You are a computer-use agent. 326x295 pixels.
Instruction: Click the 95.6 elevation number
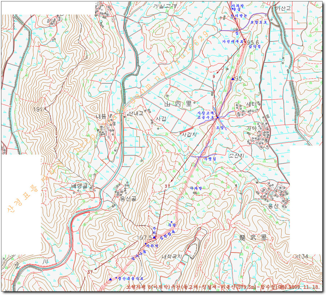tap(253, 42)
